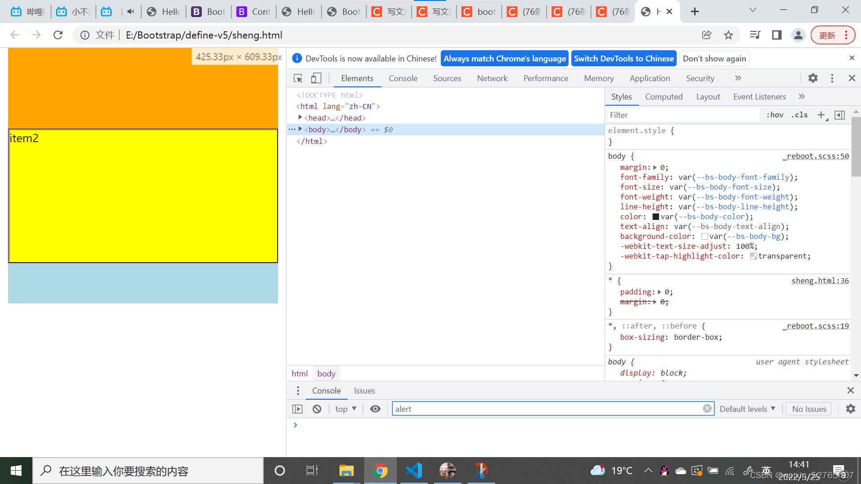The height and width of the screenshot is (484, 861).
Task: Show more Styles pane tabs chevron
Action: pos(802,97)
